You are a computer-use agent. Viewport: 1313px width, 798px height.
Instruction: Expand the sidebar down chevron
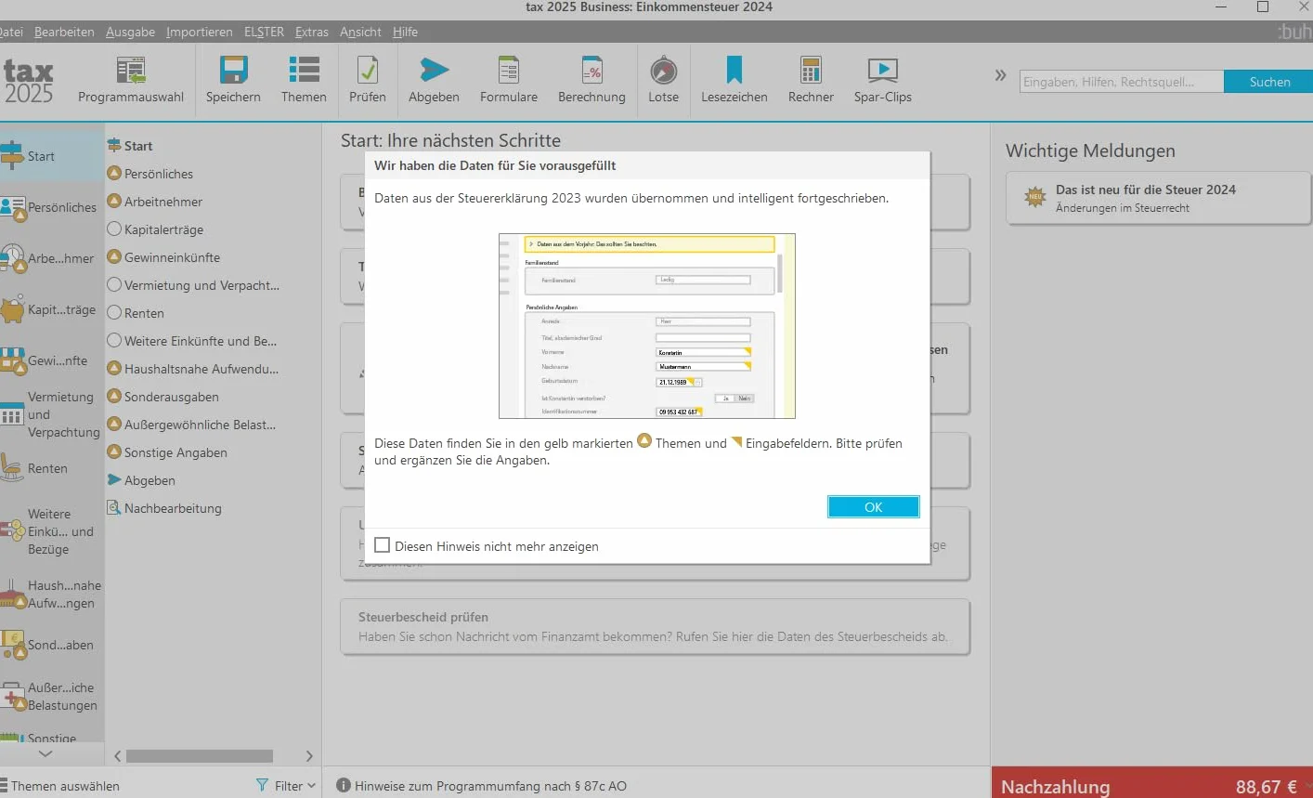click(45, 753)
